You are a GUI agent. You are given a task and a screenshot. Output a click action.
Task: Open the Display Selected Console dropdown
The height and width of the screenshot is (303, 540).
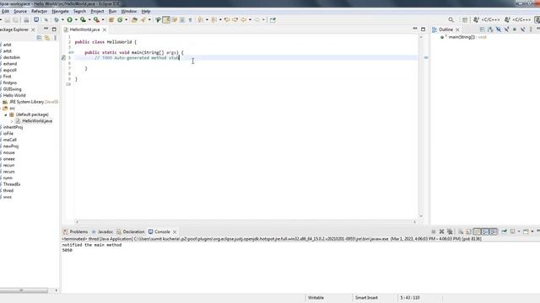click(x=519, y=232)
